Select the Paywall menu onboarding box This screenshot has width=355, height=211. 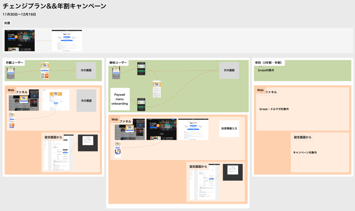click(120, 99)
